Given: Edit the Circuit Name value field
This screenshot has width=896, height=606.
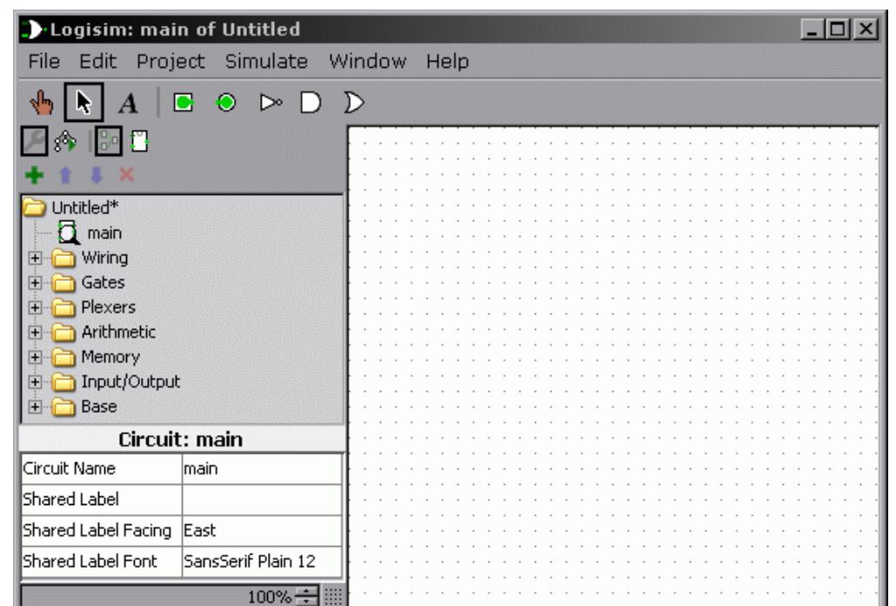Looking at the screenshot, I should point(263,468).
